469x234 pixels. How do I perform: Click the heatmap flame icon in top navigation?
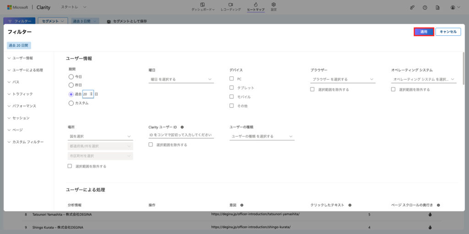pos(256,5)
